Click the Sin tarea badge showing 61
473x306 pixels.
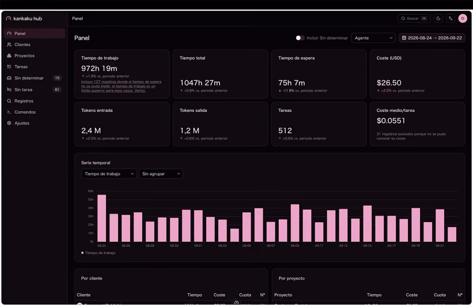57,89
